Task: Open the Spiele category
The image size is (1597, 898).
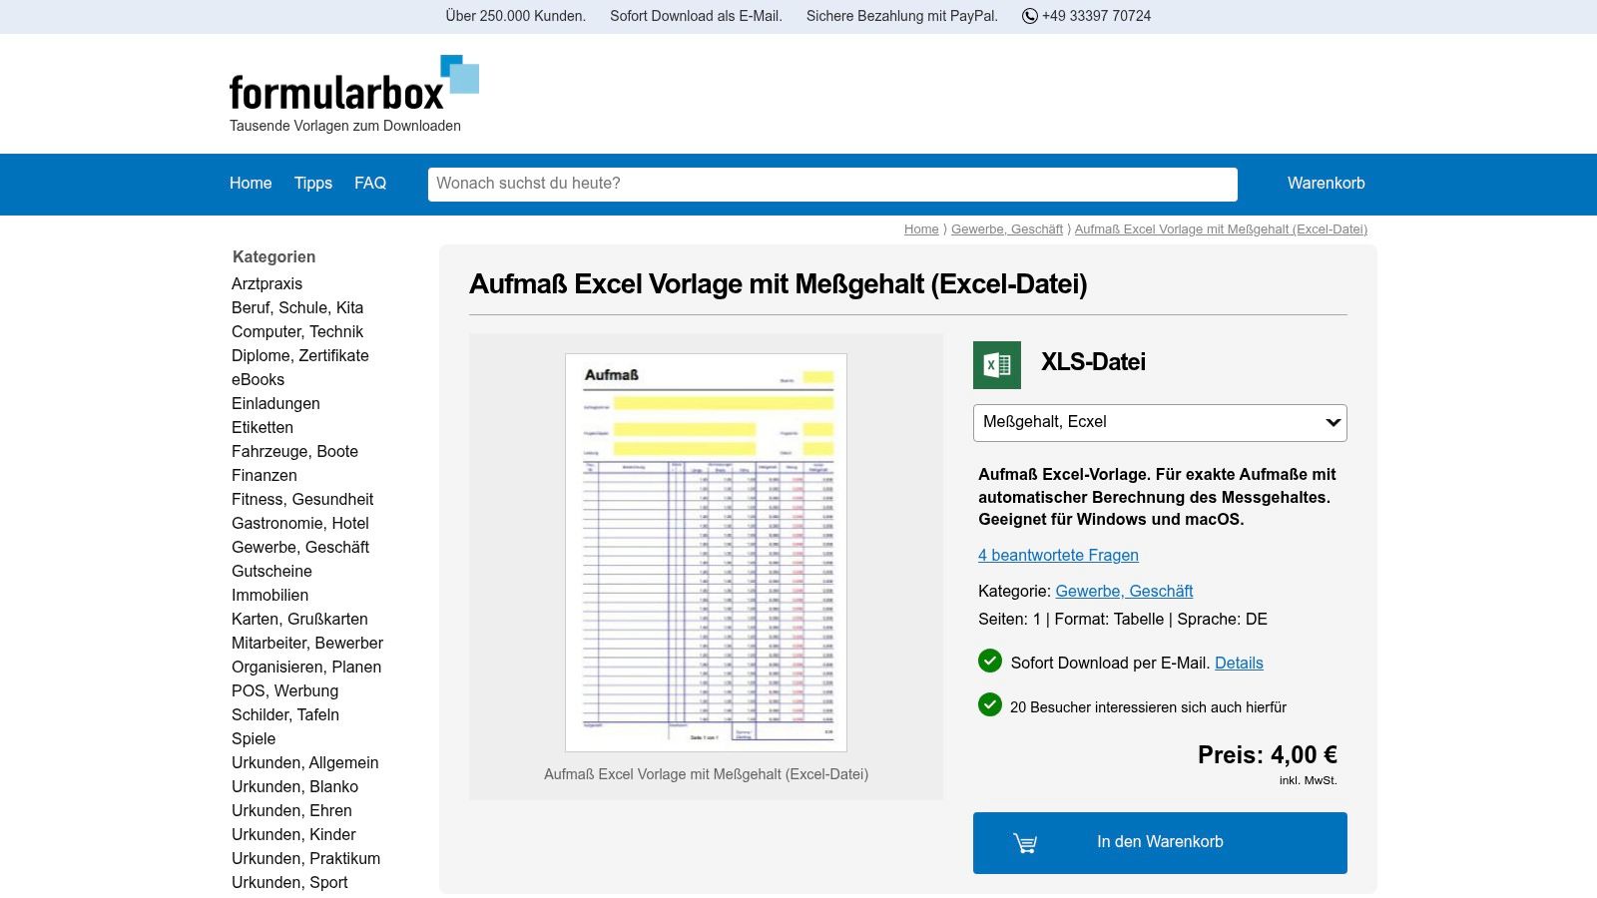Action: [x=254, y=739]
